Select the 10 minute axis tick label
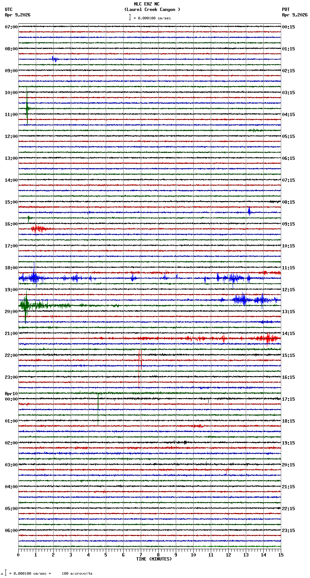This screenshot has height=578, width=310. pyautogui.click(x=193, y=555)
